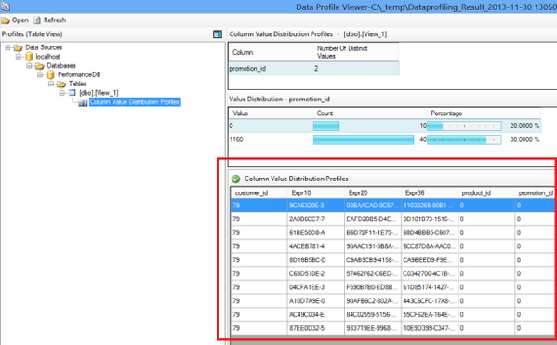Click green check icon in drilldown header
Screen dimensions: 557x345
235,179
